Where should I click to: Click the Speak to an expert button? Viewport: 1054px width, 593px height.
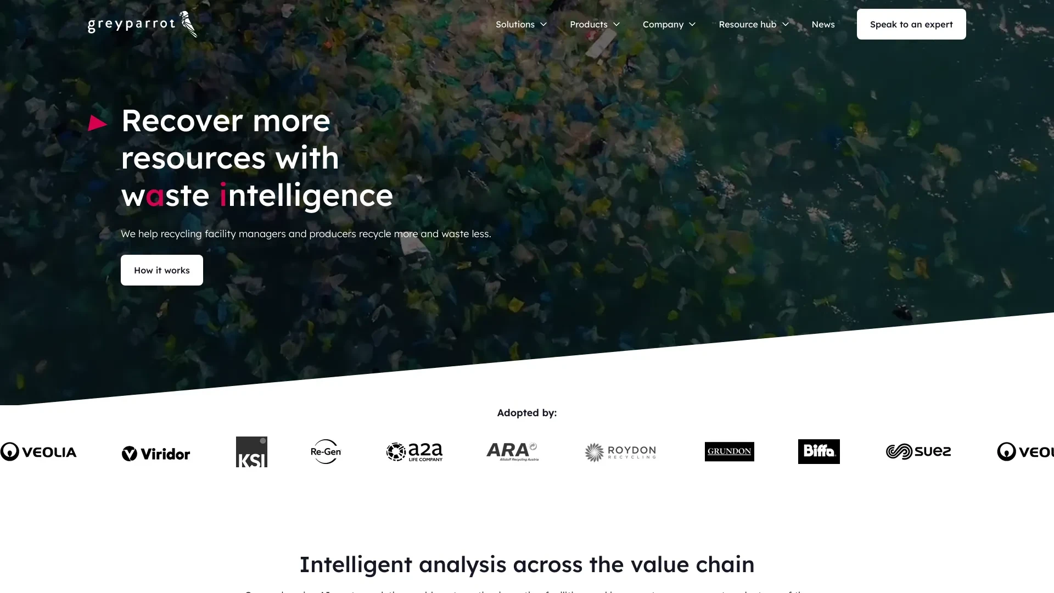coord(911,24)
